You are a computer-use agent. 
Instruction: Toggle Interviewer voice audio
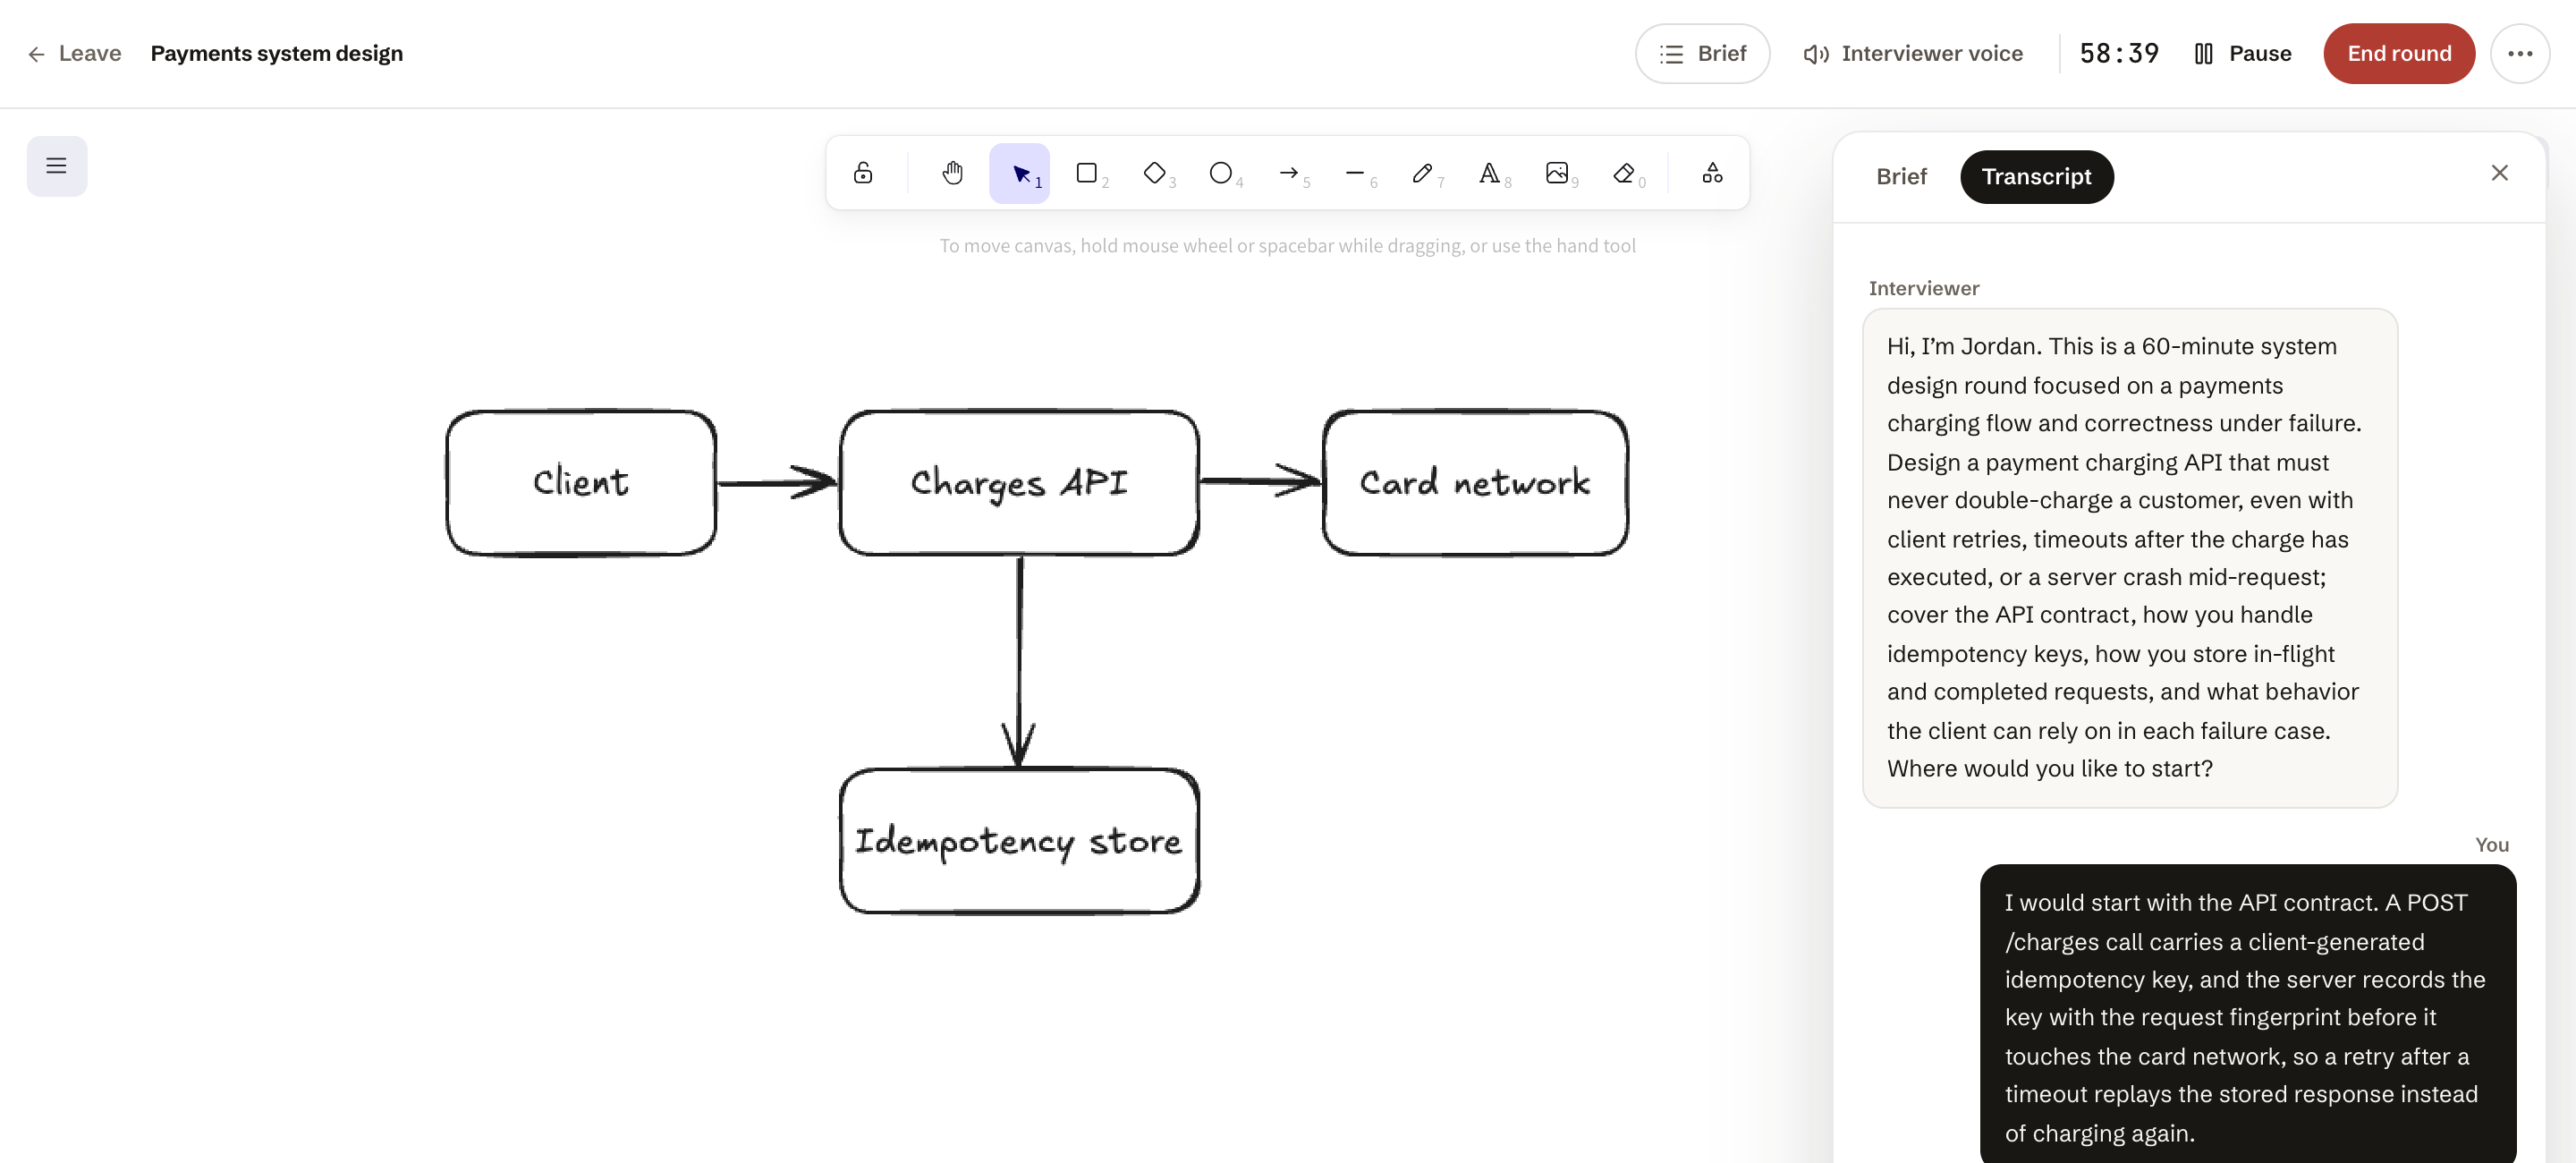point(1912,54)
